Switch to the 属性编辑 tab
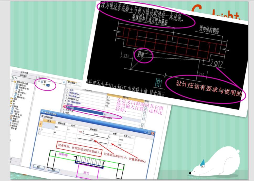The width and height of the screenshot is (254, 181). (x=72, y=83)
